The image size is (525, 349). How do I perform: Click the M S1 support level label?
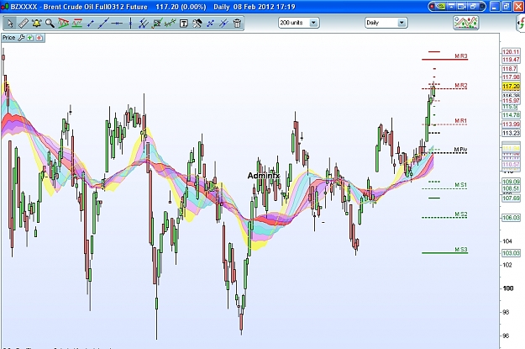tap(460, 185)
